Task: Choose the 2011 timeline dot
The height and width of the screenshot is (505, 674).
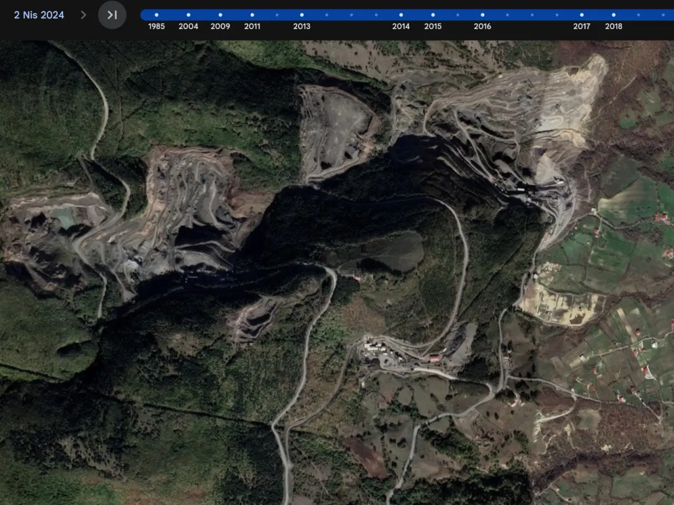Action: (252, 15)
